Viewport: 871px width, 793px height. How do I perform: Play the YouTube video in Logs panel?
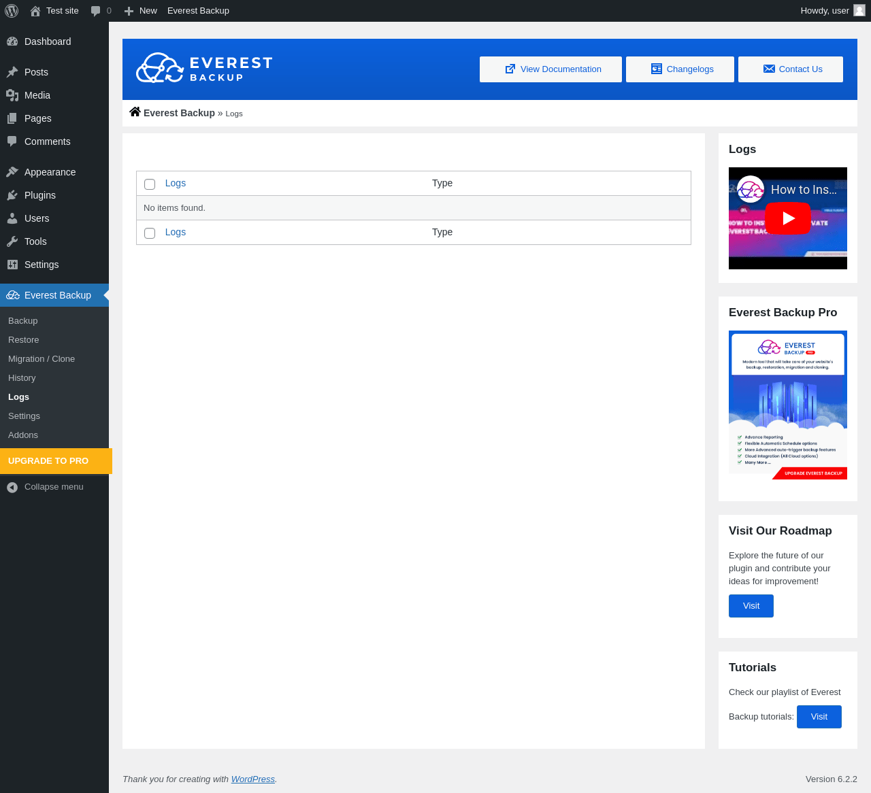[788, 218]
